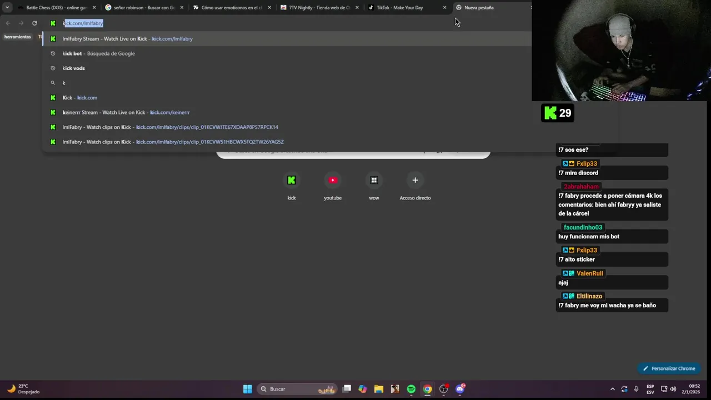The image size is (711, 400).
Task: Open the youtube shortcut tile
Action: (x=333, y=187)
